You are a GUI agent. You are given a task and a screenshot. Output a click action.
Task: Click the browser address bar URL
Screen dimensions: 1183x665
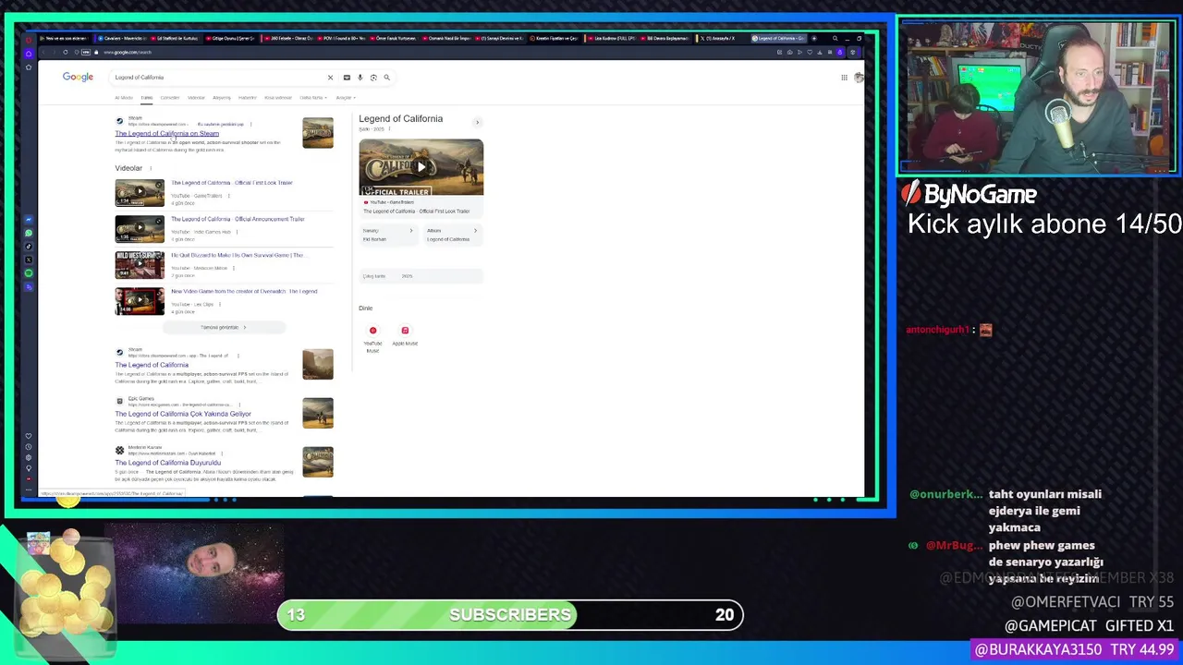coord(128,53)
